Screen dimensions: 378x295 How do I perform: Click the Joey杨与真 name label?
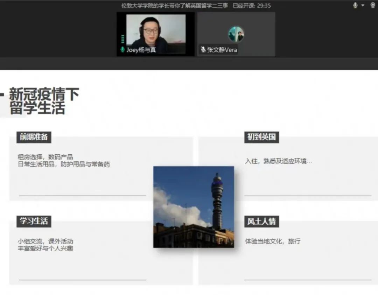141,50
